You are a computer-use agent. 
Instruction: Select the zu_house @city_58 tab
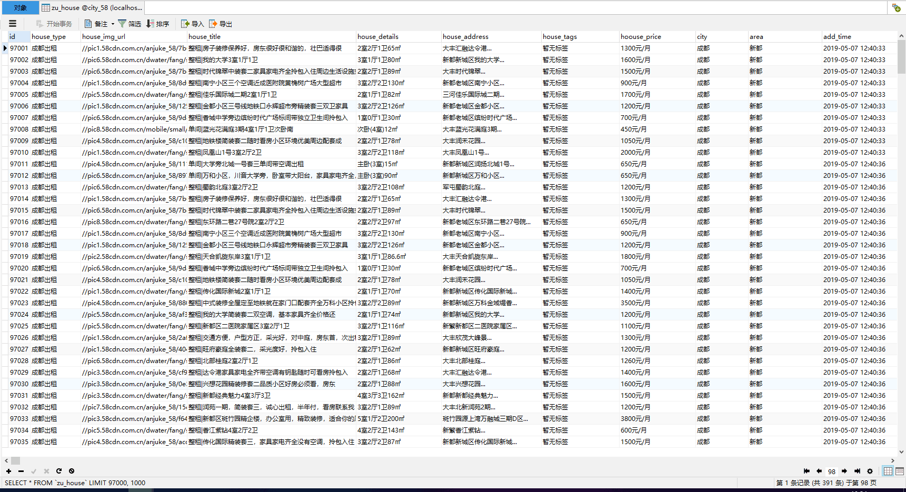[x=92, y=7]
